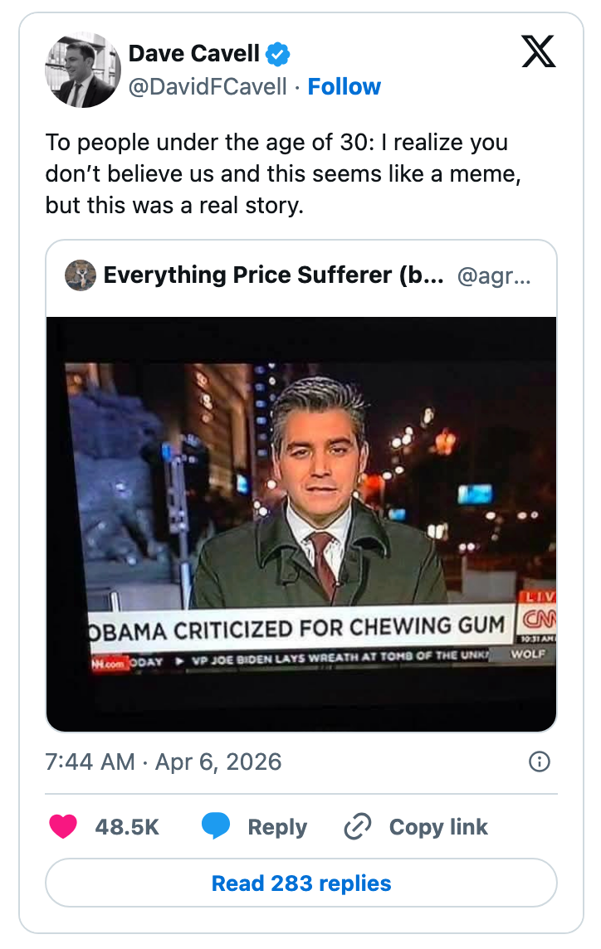Open the tweet info circle icon
The width and height of the screenshot is (601, 949).
click(x=541, y=762)
